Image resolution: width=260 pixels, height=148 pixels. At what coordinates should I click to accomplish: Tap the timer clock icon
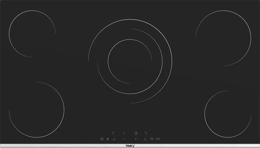(x=152, y=139)
